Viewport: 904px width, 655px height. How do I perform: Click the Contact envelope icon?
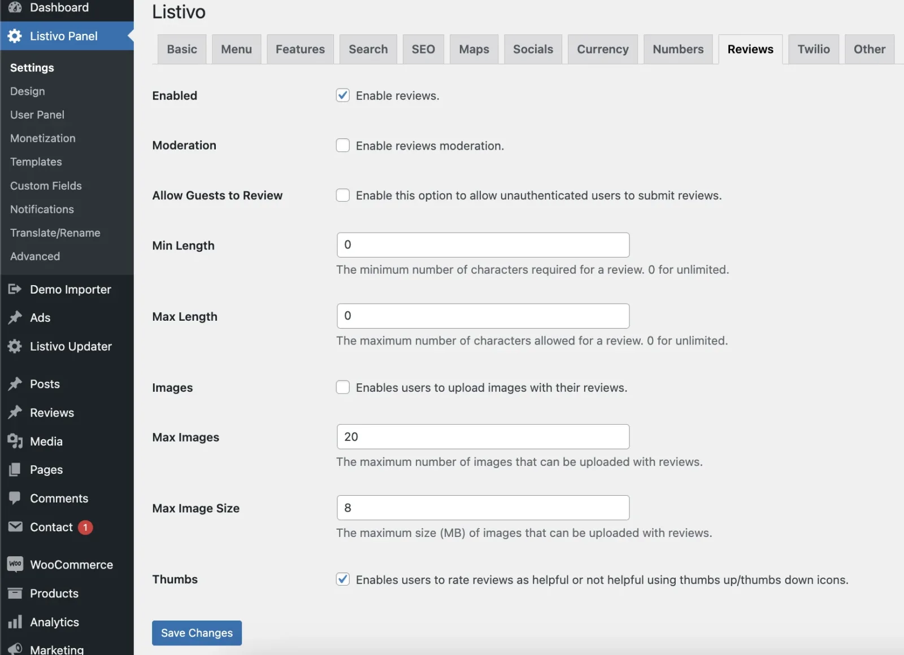coord(15,527)
